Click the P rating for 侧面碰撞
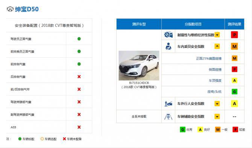252x148 pixels. pos(234,69)
